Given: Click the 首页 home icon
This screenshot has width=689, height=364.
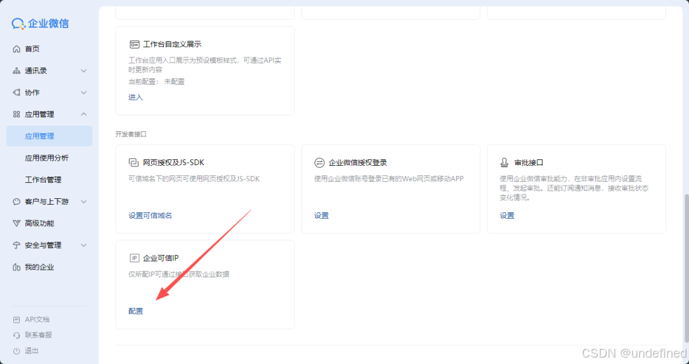Looking at the screenshot, I should [17, 48].
